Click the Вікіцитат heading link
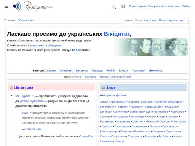 [117, 34]
